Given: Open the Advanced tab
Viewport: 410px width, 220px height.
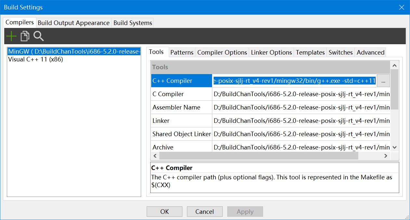Looking at the screenshot, I should point(370,52).
